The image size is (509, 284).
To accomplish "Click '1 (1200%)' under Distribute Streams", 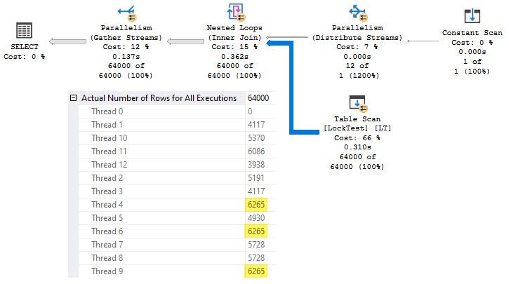I will pyautogui.click(x=359, y=76).
